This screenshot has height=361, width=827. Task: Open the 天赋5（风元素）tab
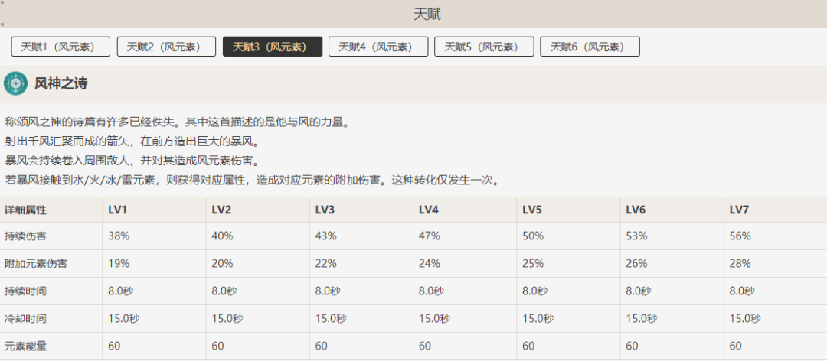(483, 47)
